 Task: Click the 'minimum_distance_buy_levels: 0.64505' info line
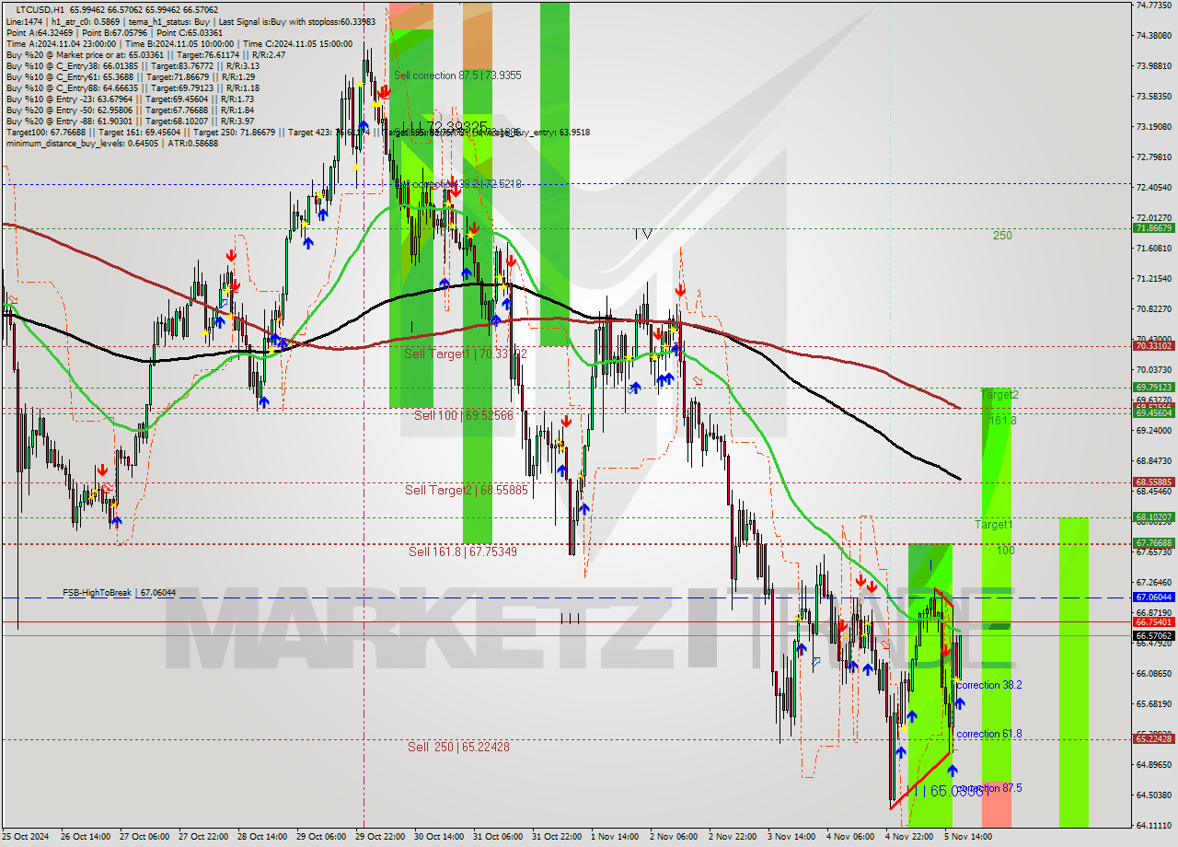tap(111, 144)
